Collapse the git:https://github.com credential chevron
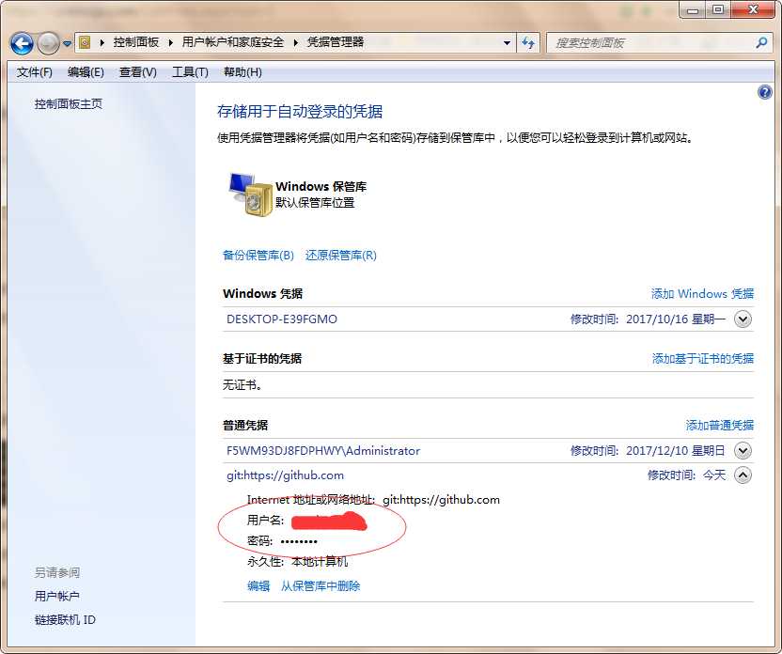782x654 pixels. click(743, 475)
